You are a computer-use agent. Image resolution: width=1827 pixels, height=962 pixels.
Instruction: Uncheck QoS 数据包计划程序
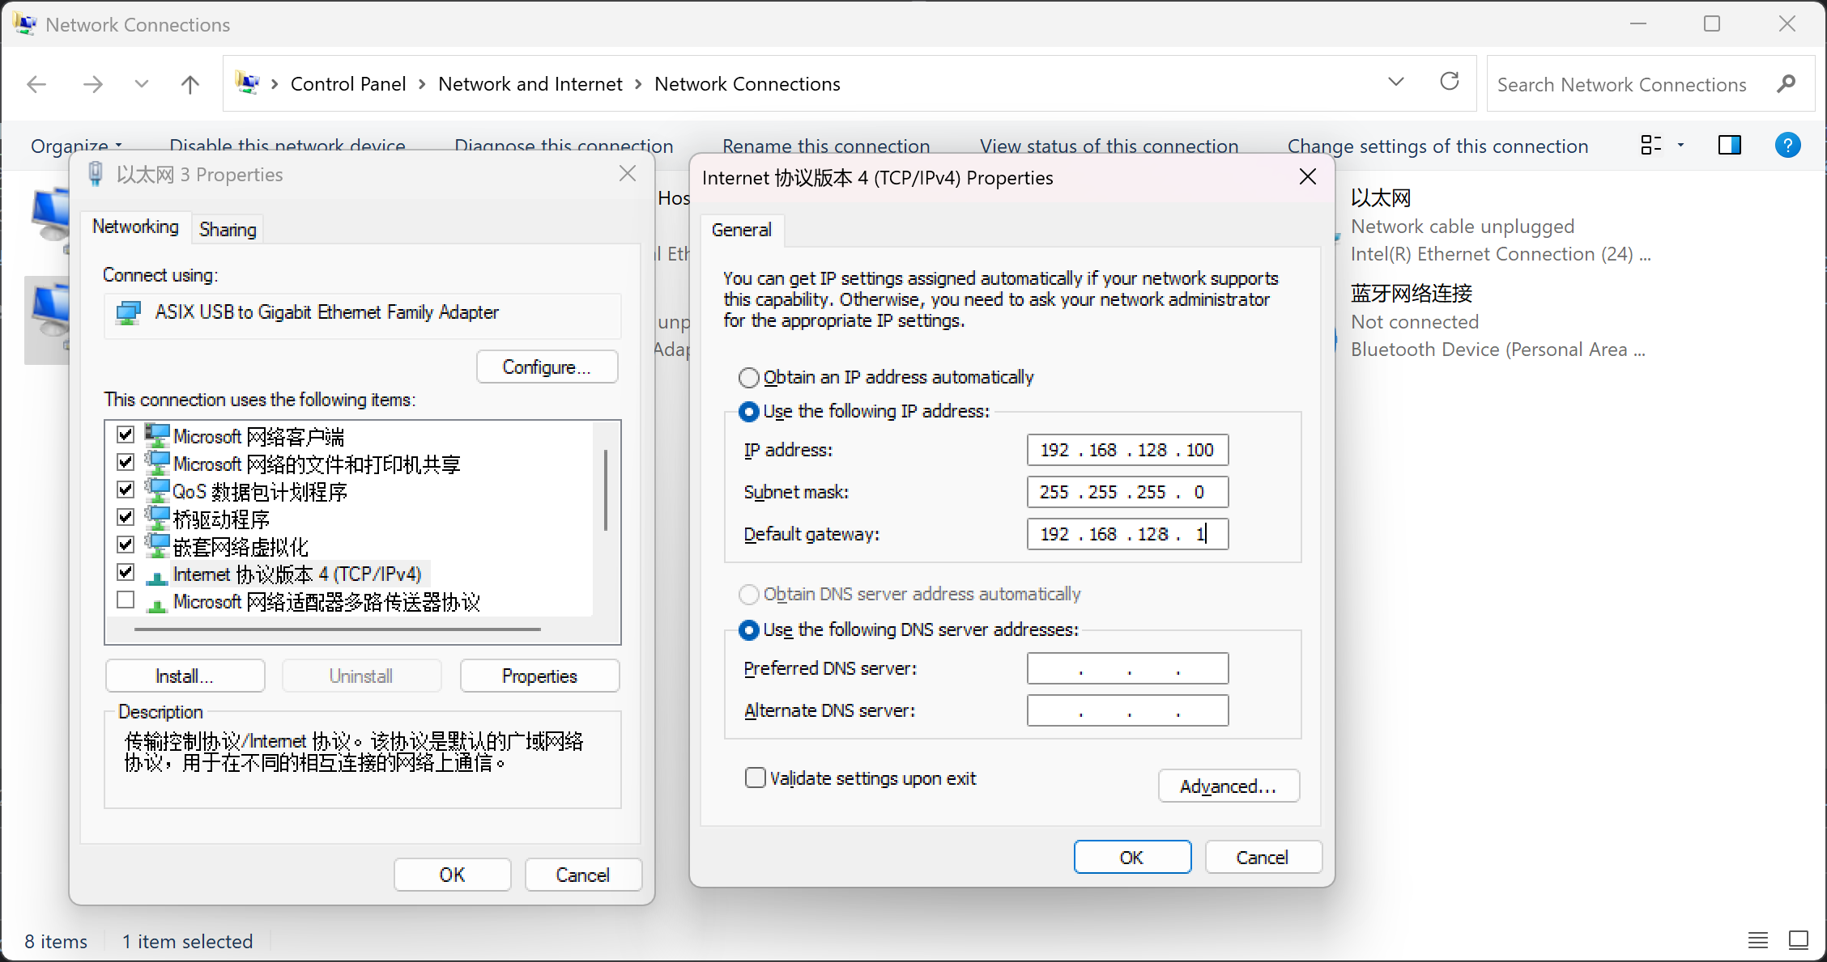click(126, 489)
